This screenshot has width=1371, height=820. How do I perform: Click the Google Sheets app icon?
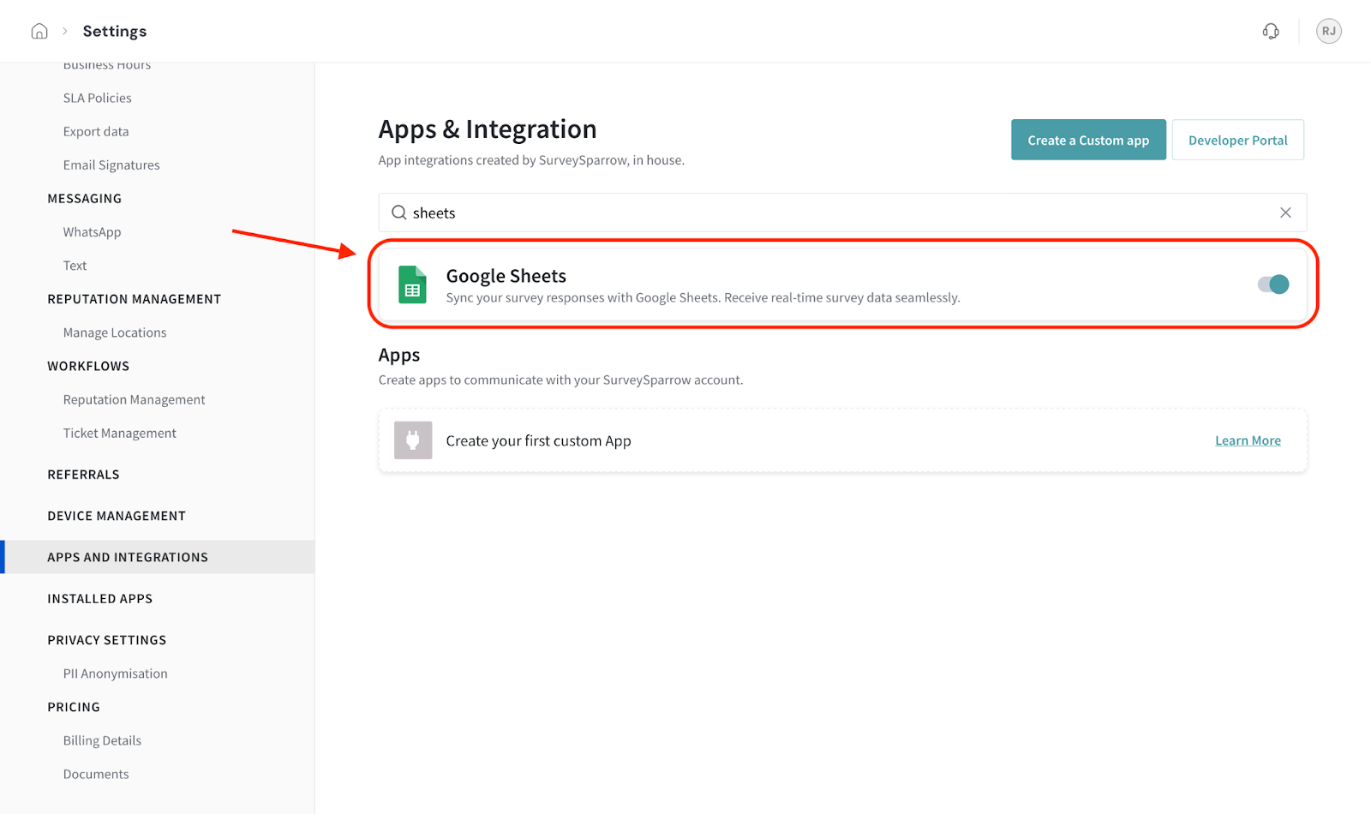412,284
